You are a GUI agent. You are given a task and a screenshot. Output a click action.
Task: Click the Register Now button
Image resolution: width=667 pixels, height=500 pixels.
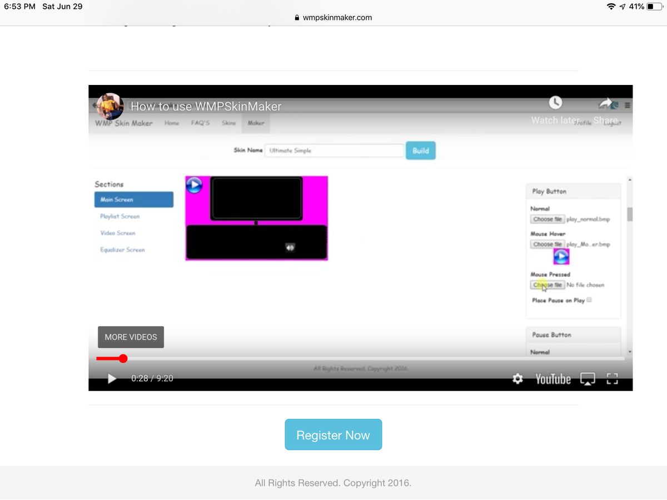[x=333, y=434]
